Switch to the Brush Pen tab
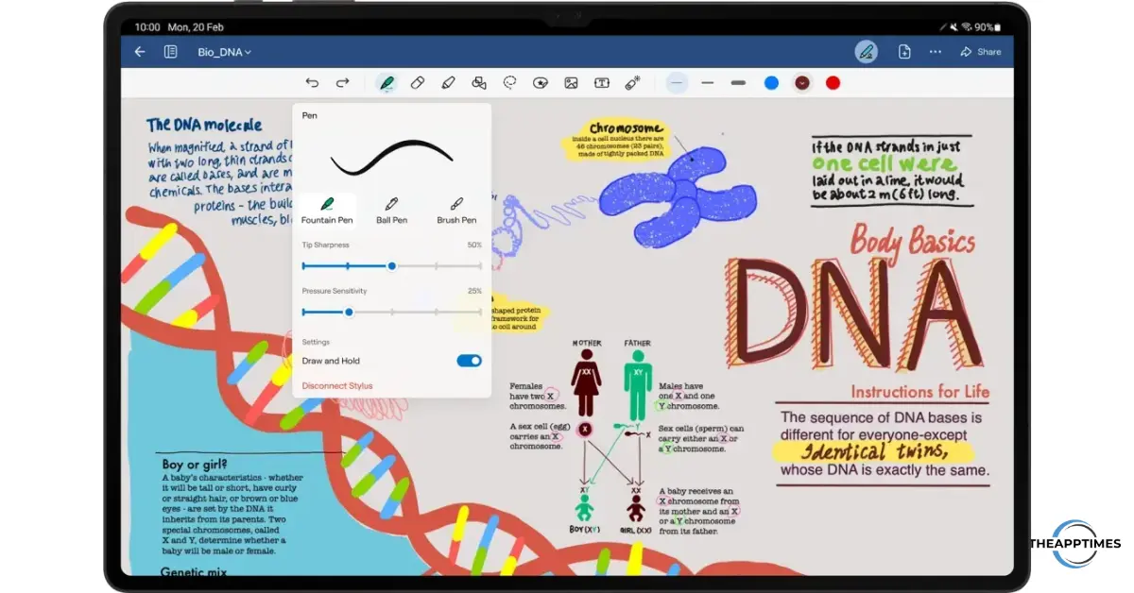The width and height of the screenshot is (1134, 593). point(455,209)
